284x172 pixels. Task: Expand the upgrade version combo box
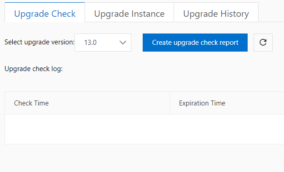[103, 43]
